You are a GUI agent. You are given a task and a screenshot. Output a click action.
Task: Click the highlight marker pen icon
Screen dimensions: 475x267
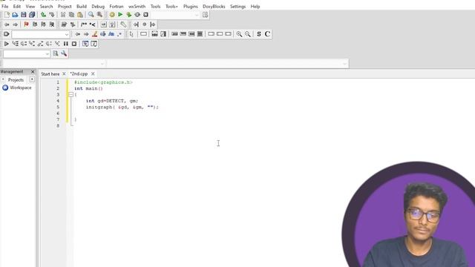coord(94,34)
